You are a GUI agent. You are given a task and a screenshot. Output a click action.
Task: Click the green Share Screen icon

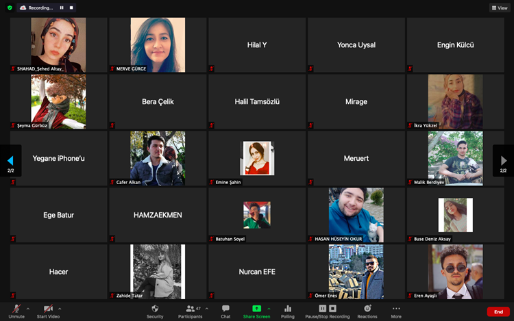click(256, 309)
